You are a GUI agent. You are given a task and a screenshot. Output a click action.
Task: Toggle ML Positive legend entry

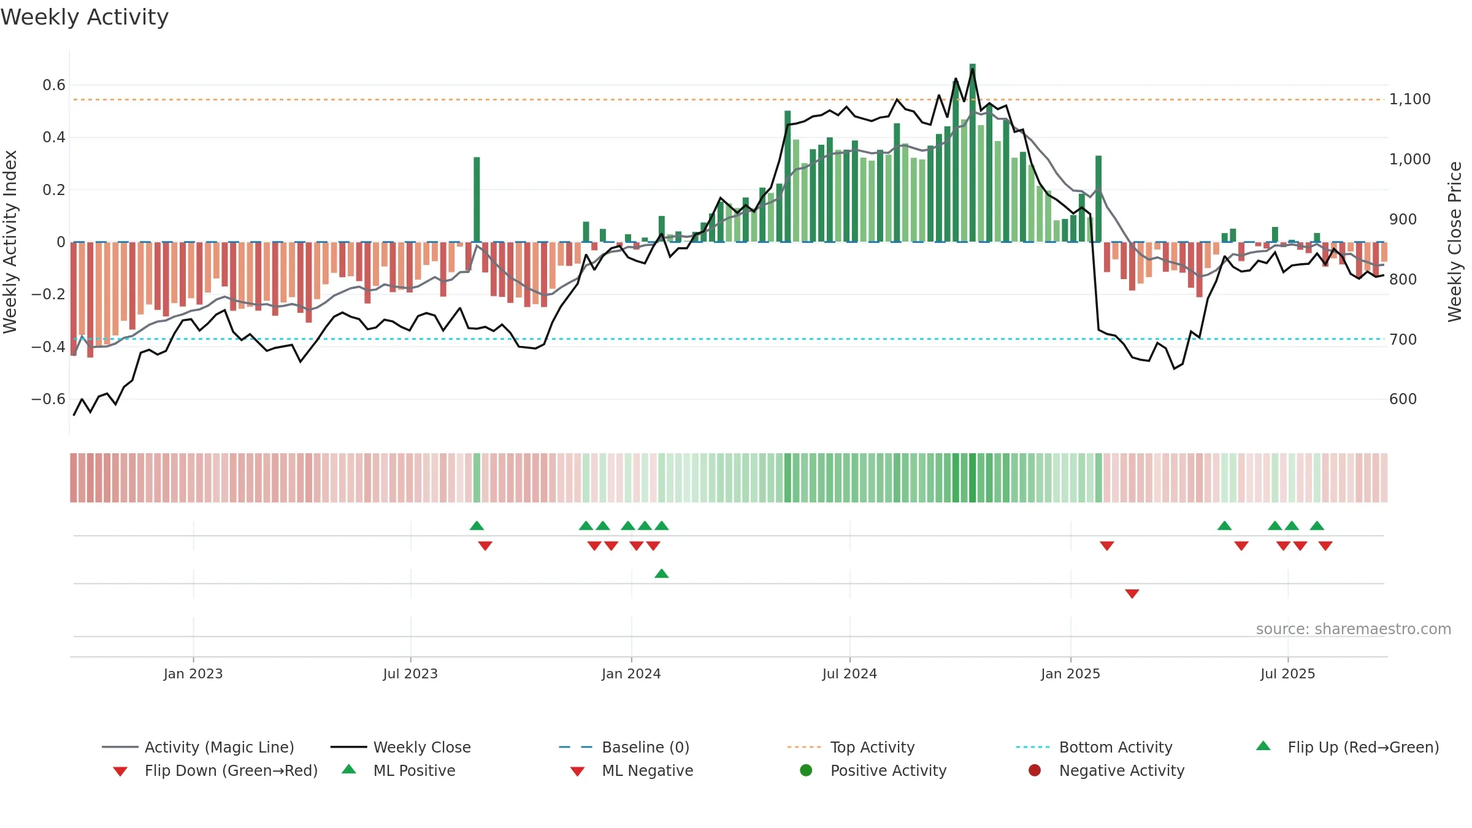(399, 770)
